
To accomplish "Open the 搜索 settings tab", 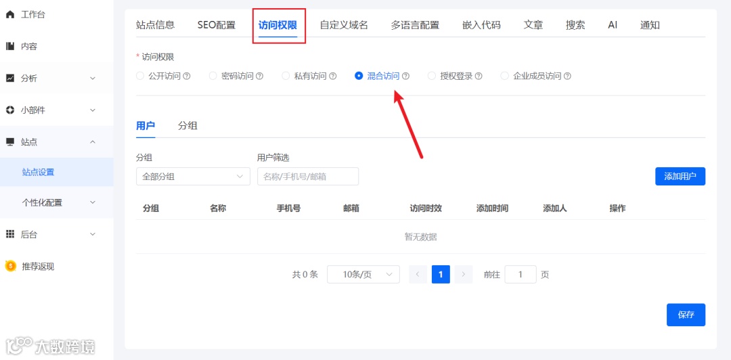I will 575,25.
